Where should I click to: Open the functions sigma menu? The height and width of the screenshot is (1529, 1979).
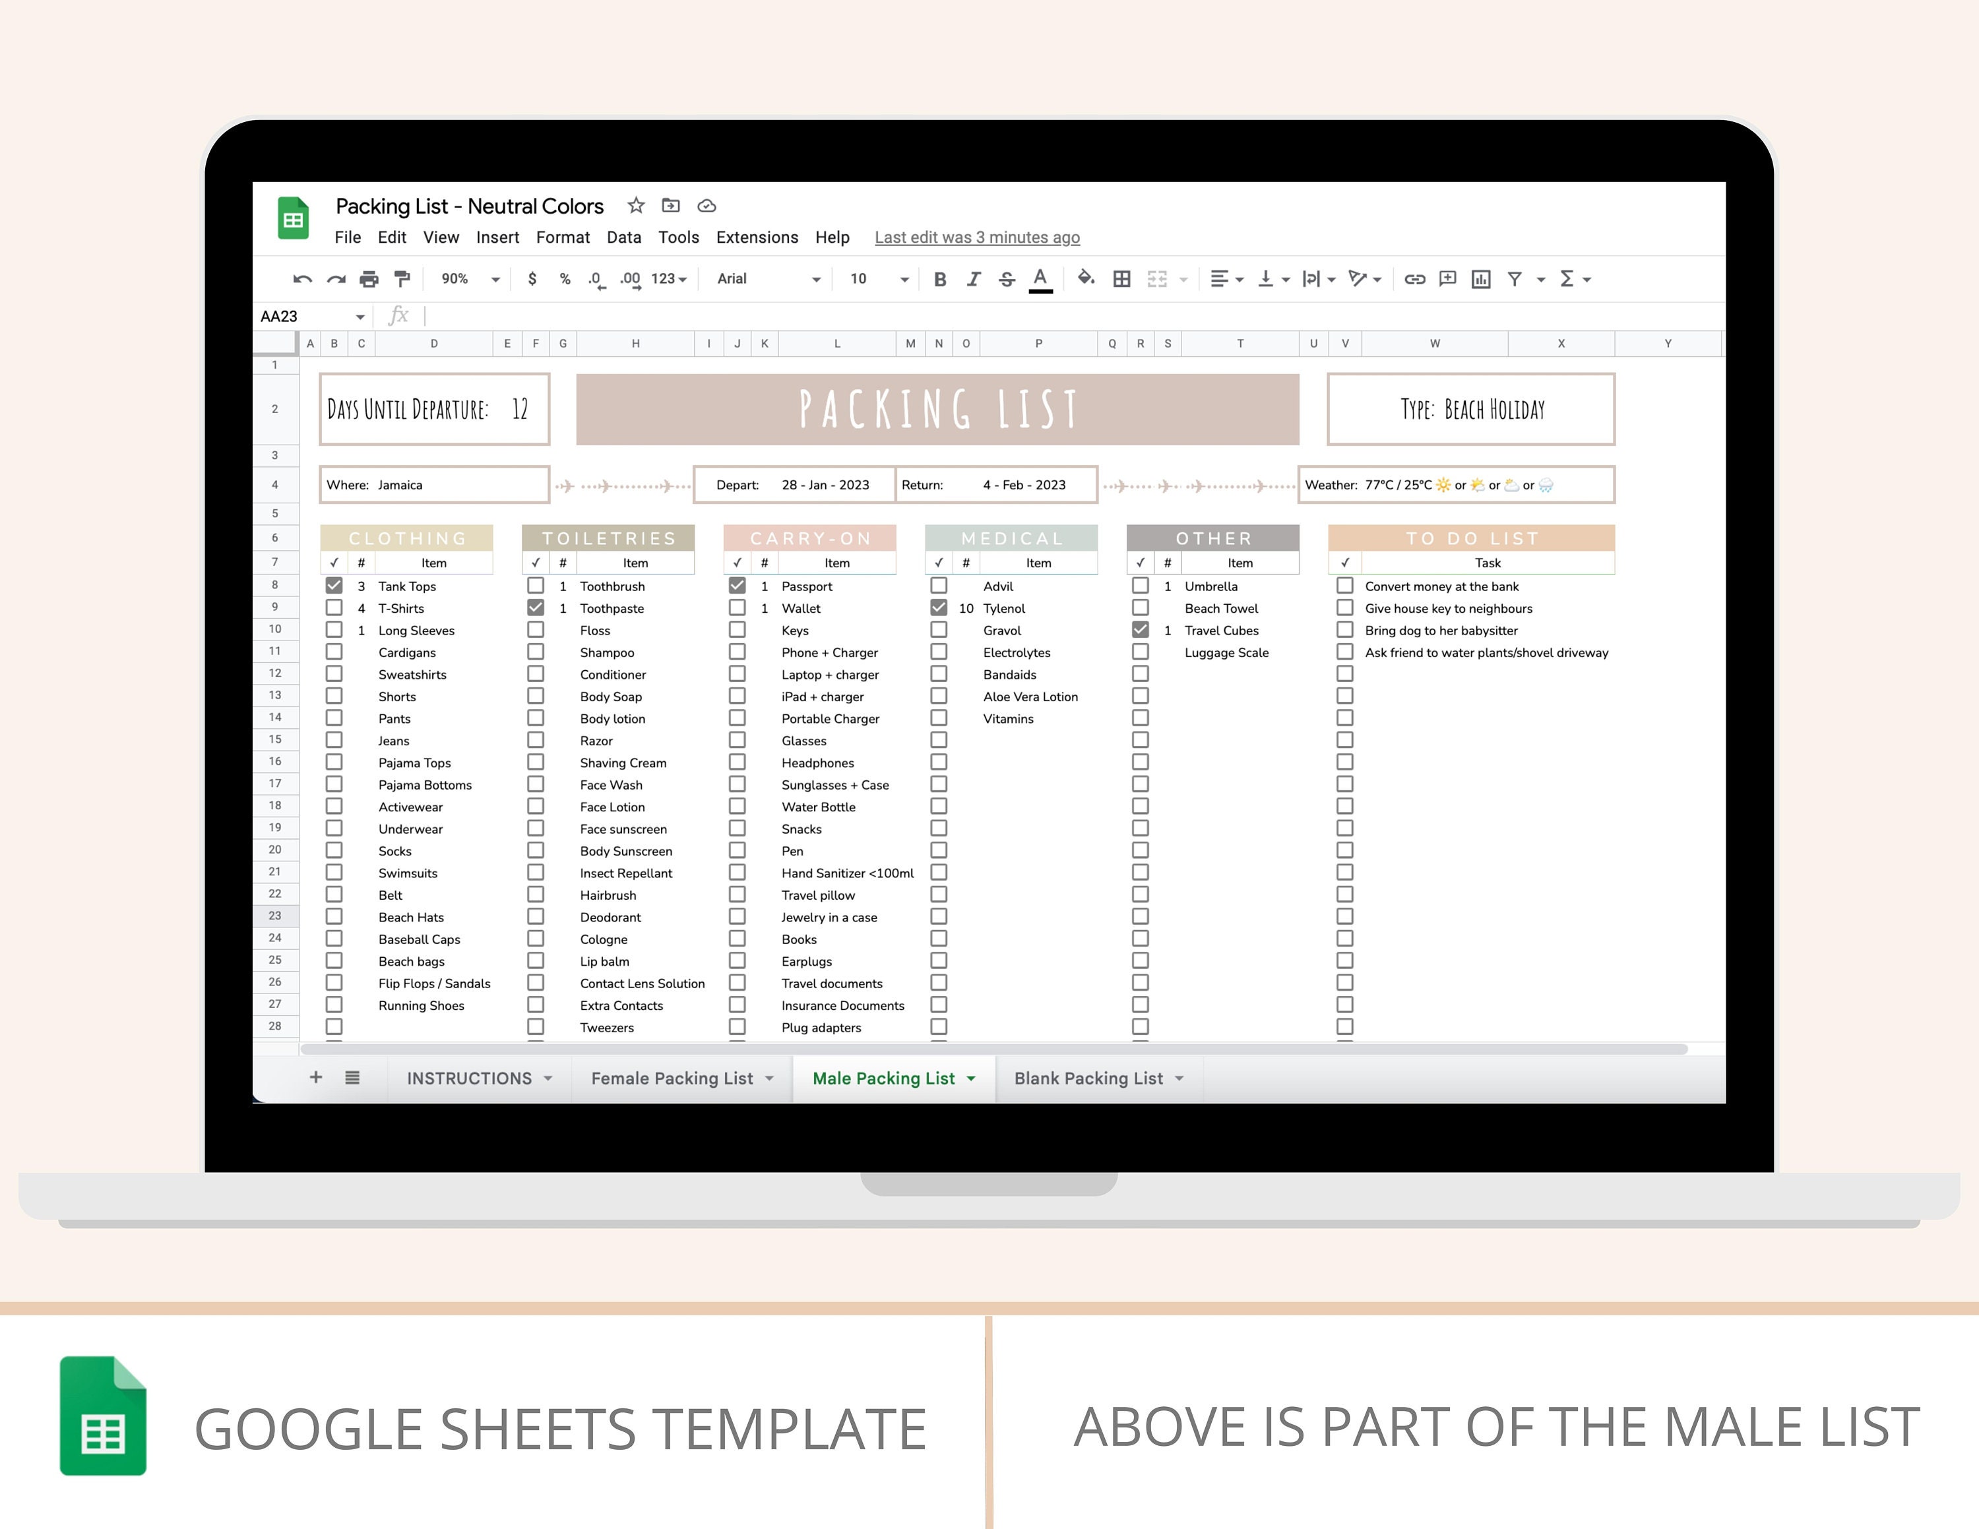coord(1567,279)
